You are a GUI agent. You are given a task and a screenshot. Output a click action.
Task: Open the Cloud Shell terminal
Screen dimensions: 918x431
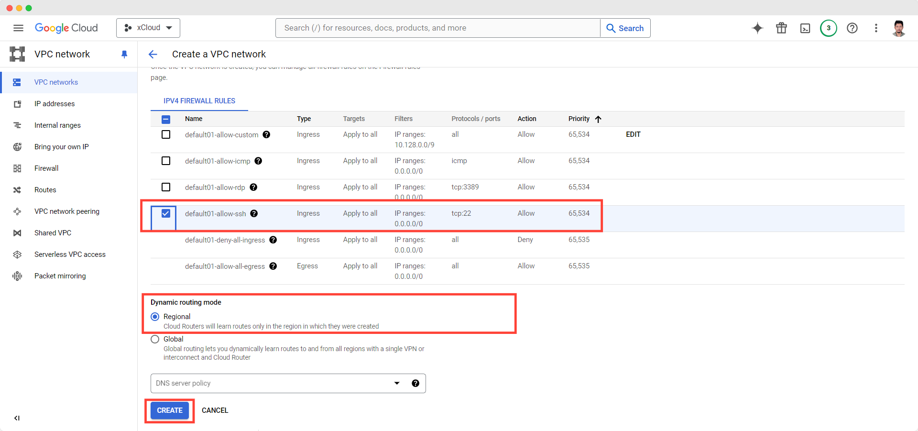coord(805,28)
